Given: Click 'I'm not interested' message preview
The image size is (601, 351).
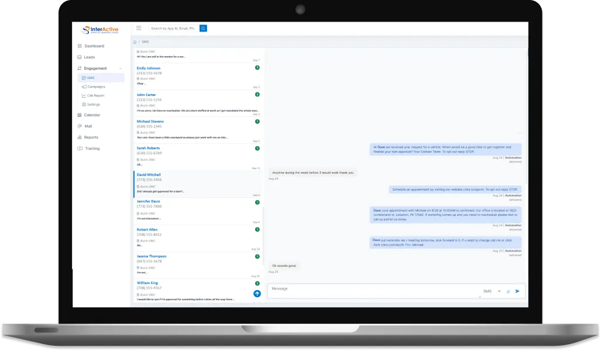Looking at the screenshot, I should [149, 218].
